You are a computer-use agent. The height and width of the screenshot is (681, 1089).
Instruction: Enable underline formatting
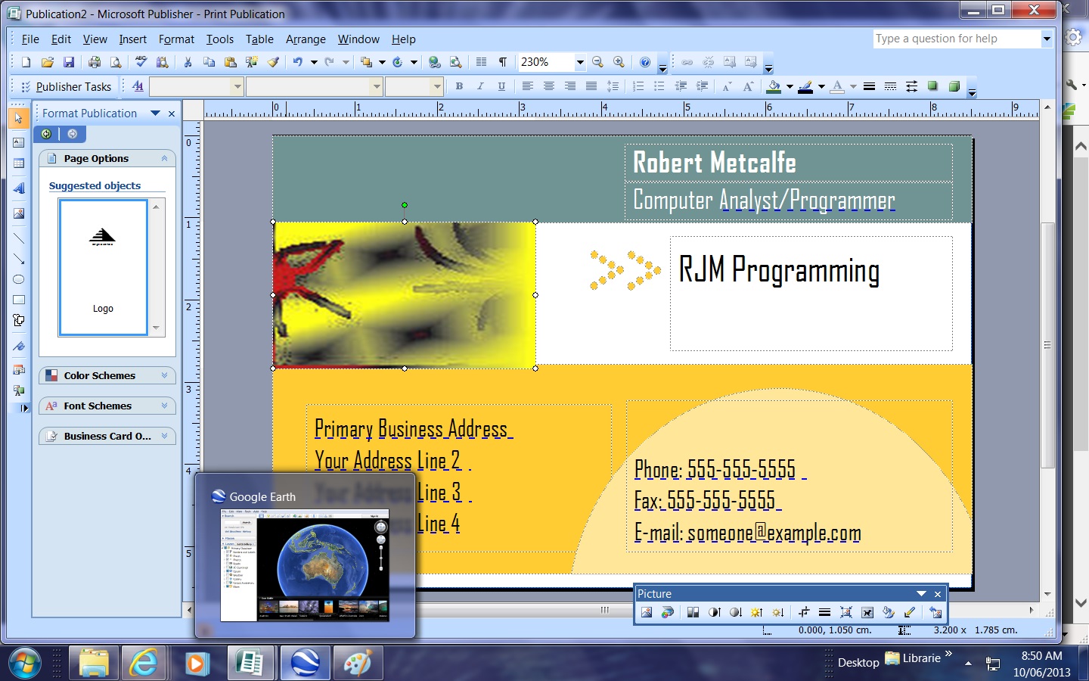[501, 86]
